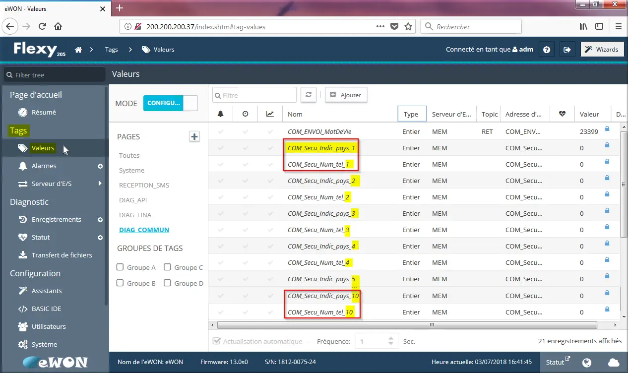Toggle Actualisation automatique checkbox

coord(216,341)
